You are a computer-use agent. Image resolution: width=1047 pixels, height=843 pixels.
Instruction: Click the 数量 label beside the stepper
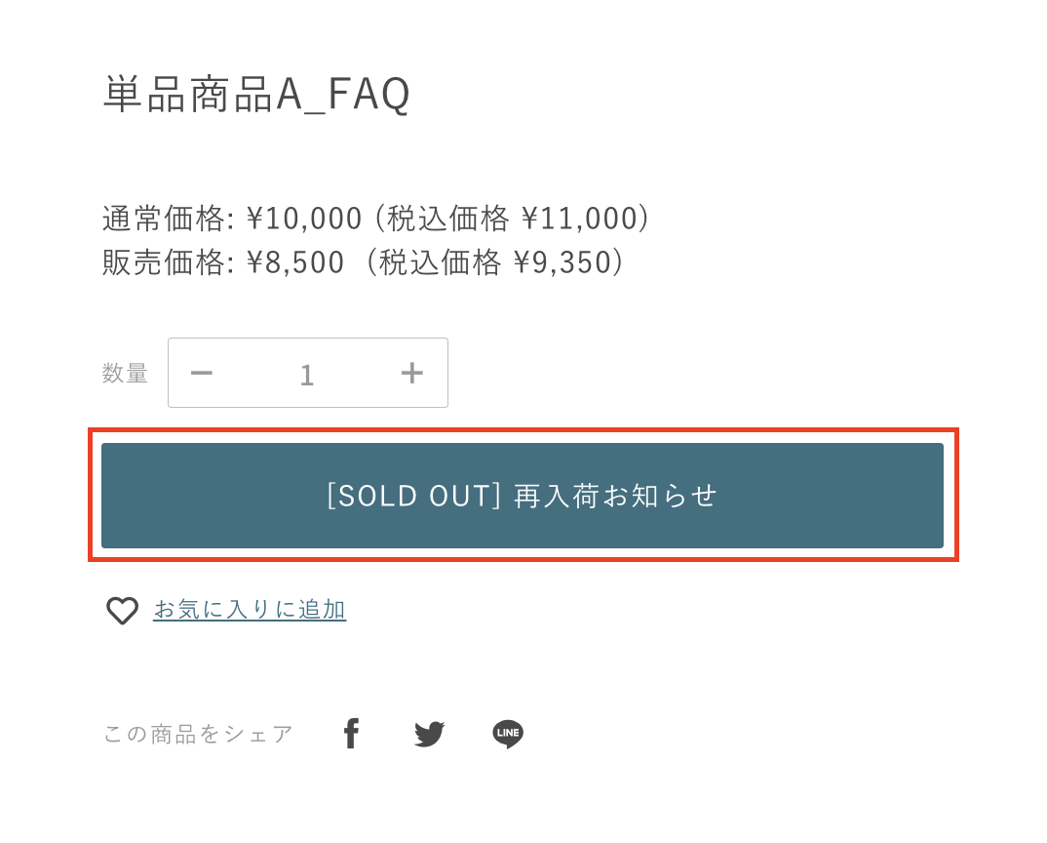(x=125, y=374)
